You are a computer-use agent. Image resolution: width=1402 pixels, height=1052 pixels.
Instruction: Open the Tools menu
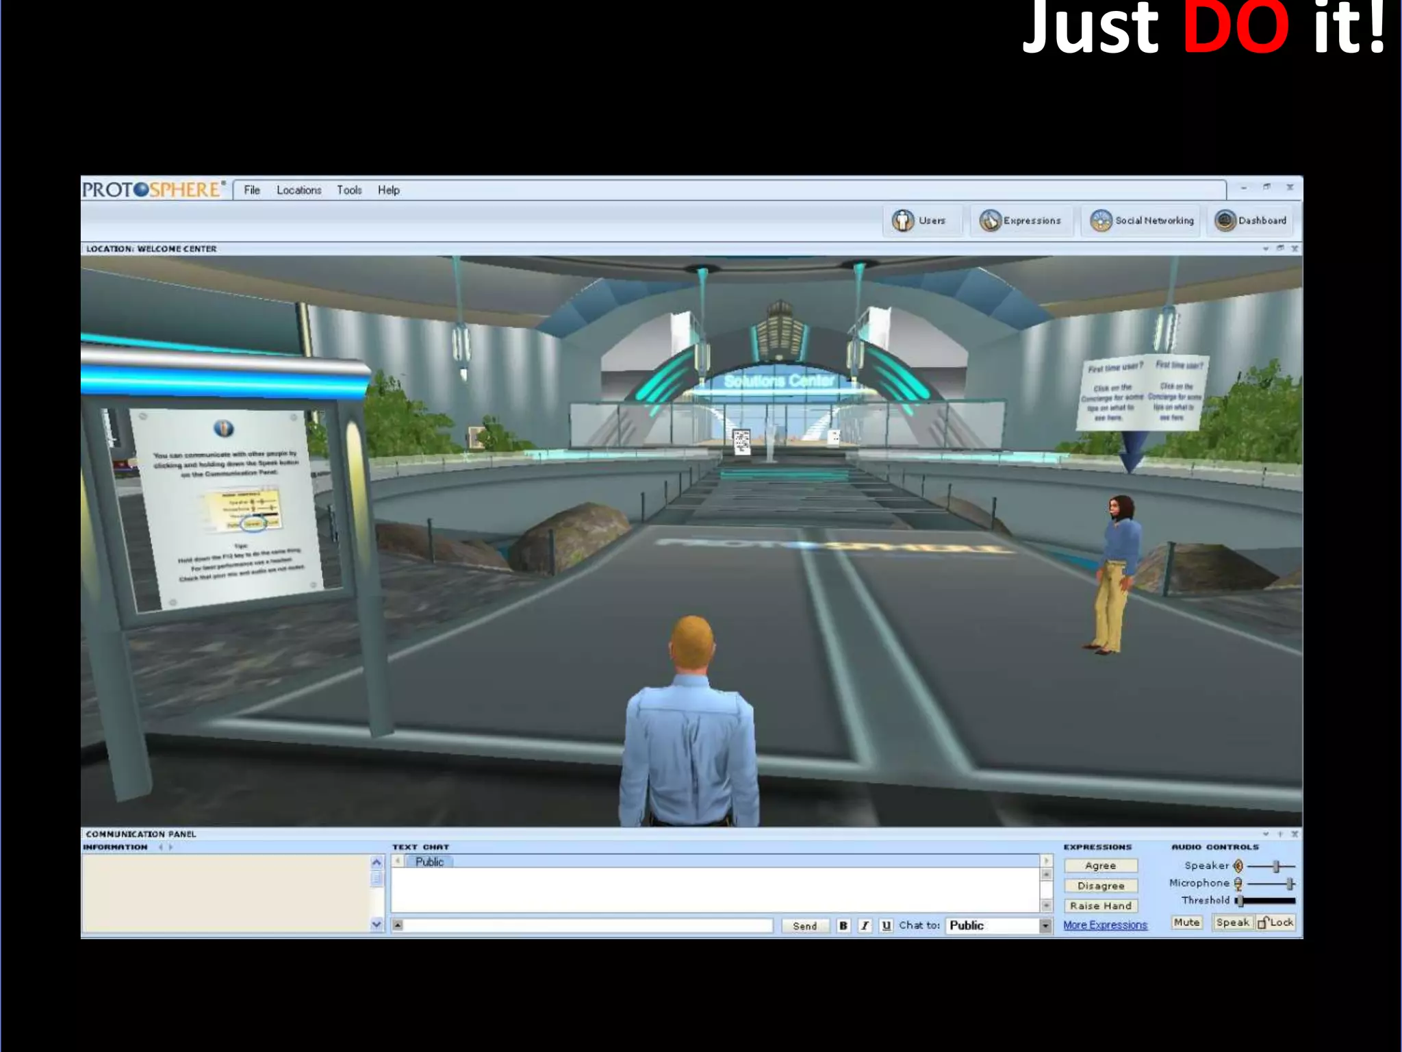click(348, 190)
